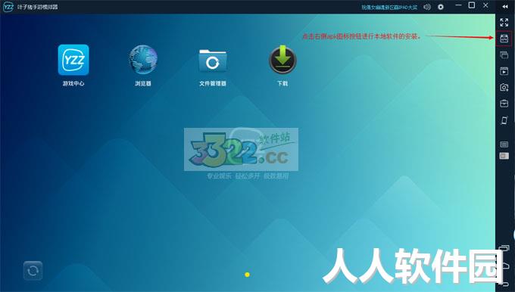Open the toolbox briefcase icon in sidebar
The width and height of the screenshot is (515, 292).
coord(504,104)
